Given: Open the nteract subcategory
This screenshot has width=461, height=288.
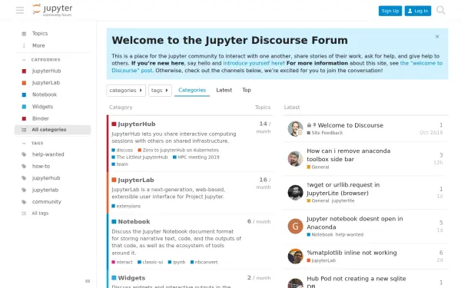Looking at the screenshot, I should coord(122,262).
